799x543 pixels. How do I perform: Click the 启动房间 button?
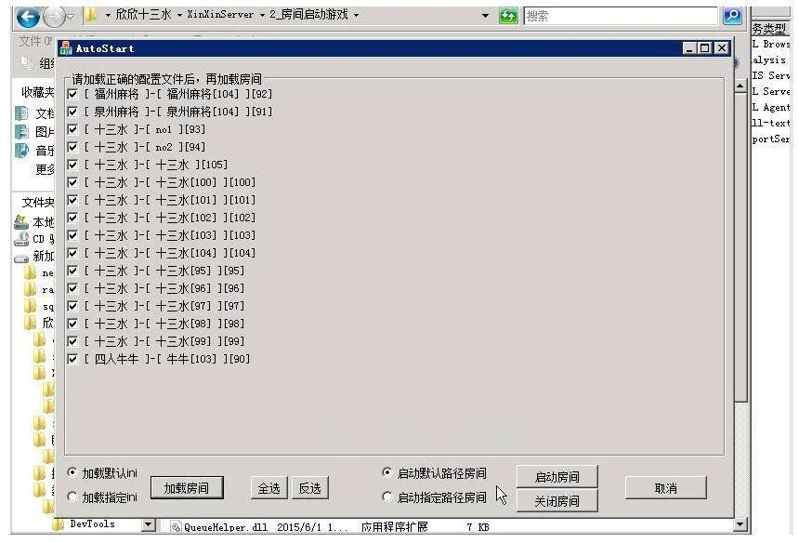point(557,477)
